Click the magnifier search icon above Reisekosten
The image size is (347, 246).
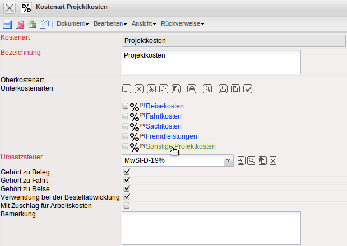(207, 89)
